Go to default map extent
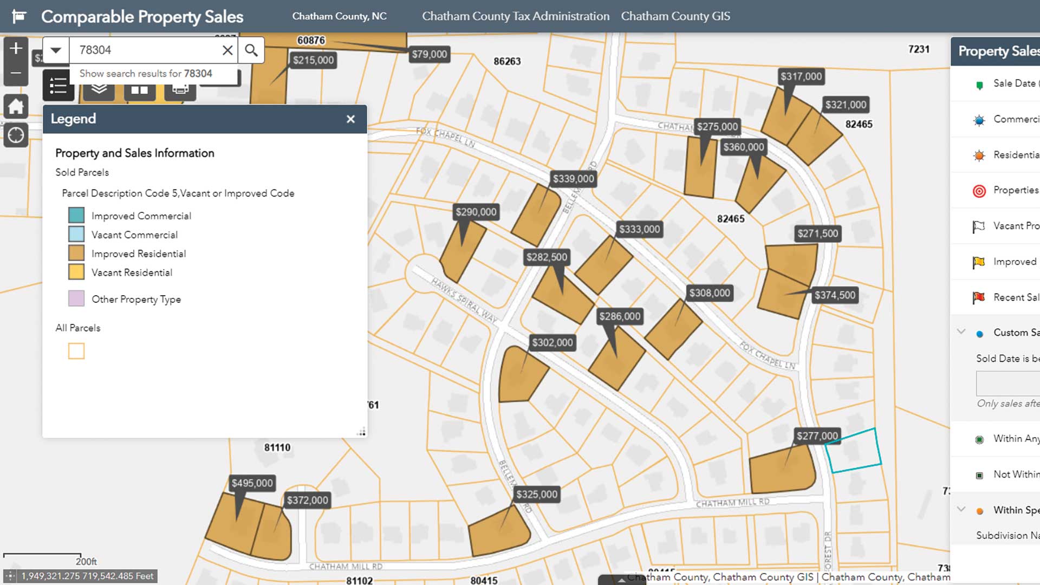Viewport: 1040px width, 585px height. (16, 106)
